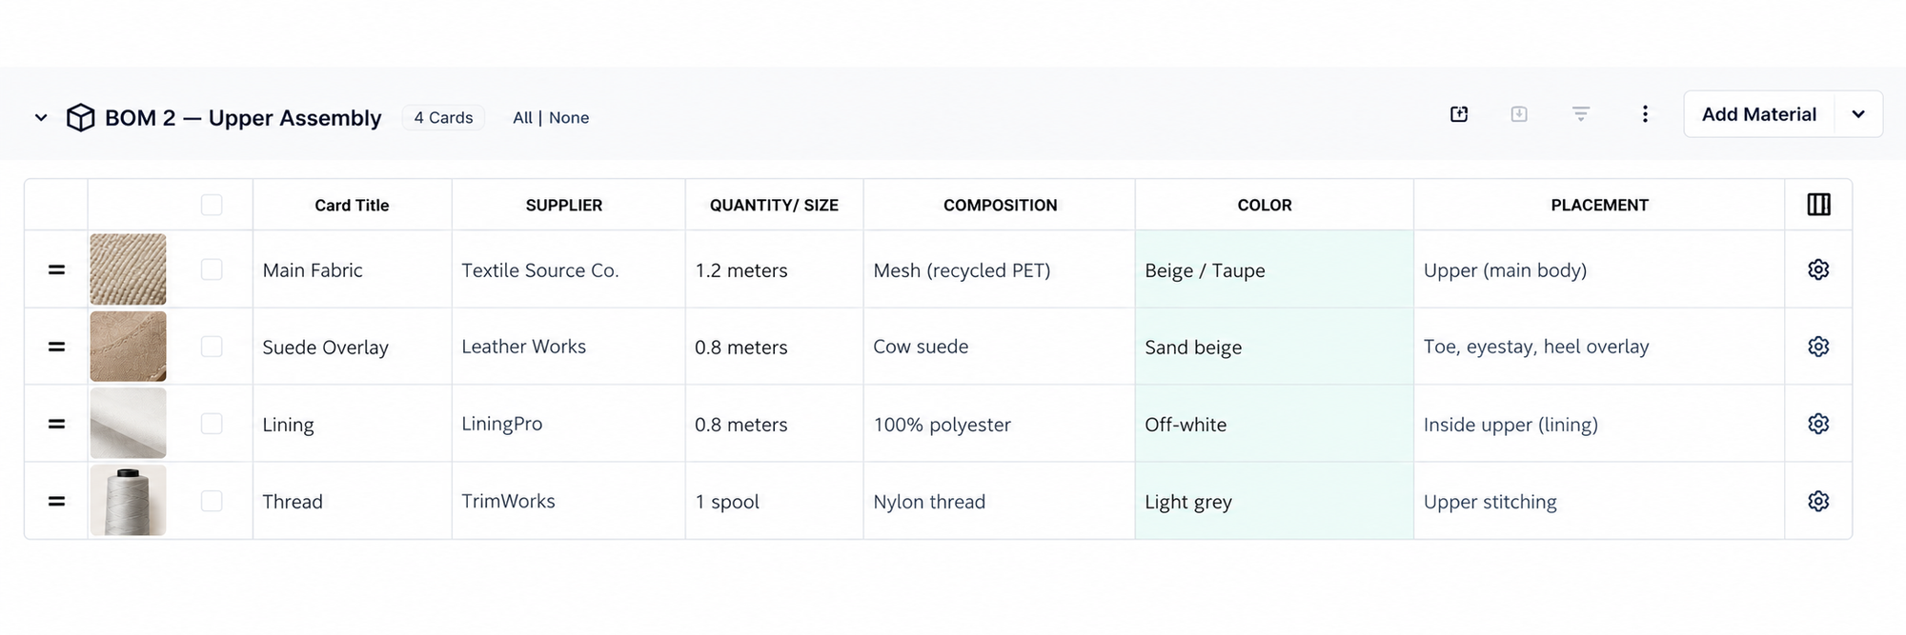Click the Card Title column header

(352, 206)
